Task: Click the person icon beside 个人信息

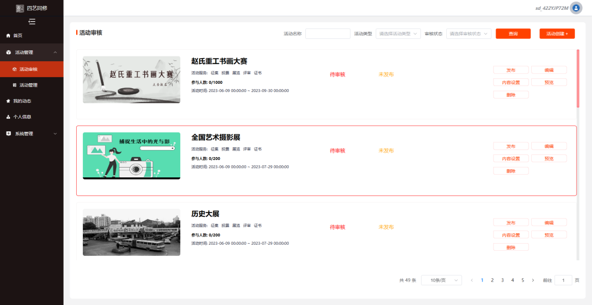Action: (8, 117)
